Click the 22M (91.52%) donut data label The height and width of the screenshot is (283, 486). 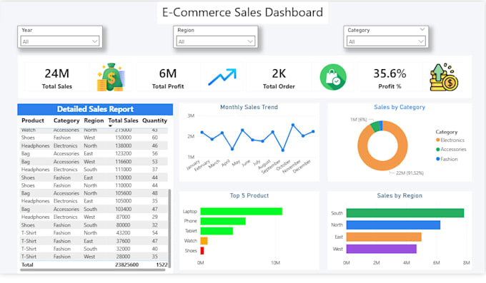tap(410, 173)
